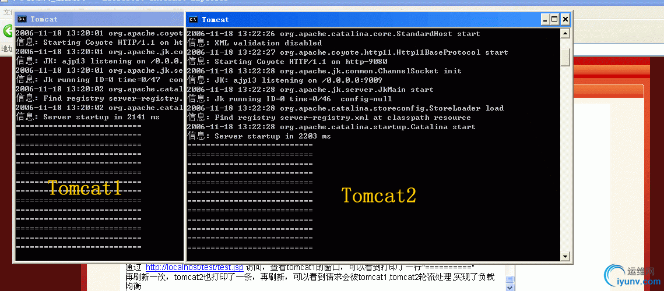This screenshot has height=291, width=664.
Task: Select the line ending 'ChannelSocket init'
Action: [x=324, y=70]
